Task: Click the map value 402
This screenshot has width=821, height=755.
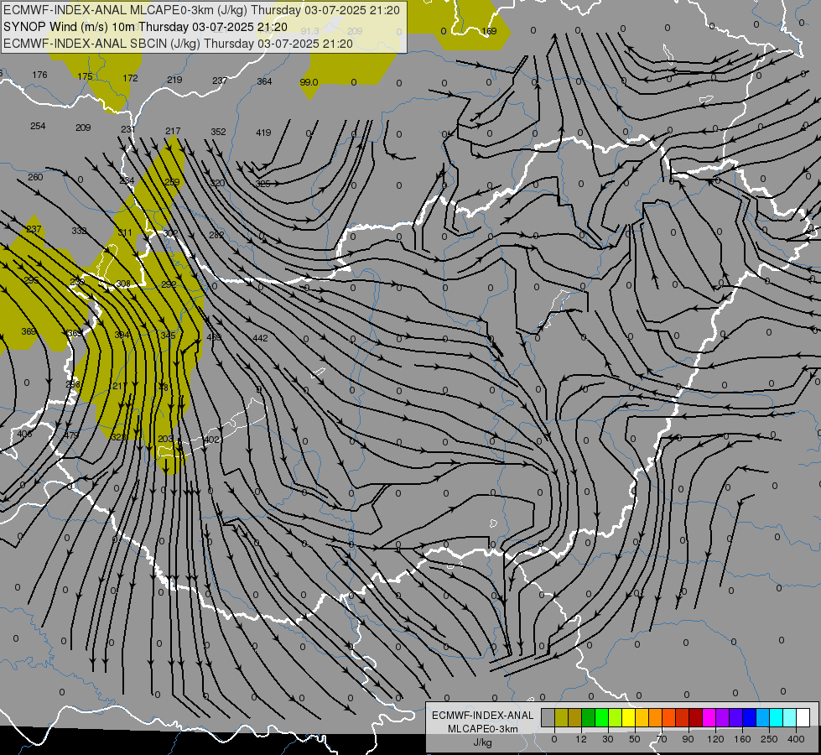Action: (211, 440)
